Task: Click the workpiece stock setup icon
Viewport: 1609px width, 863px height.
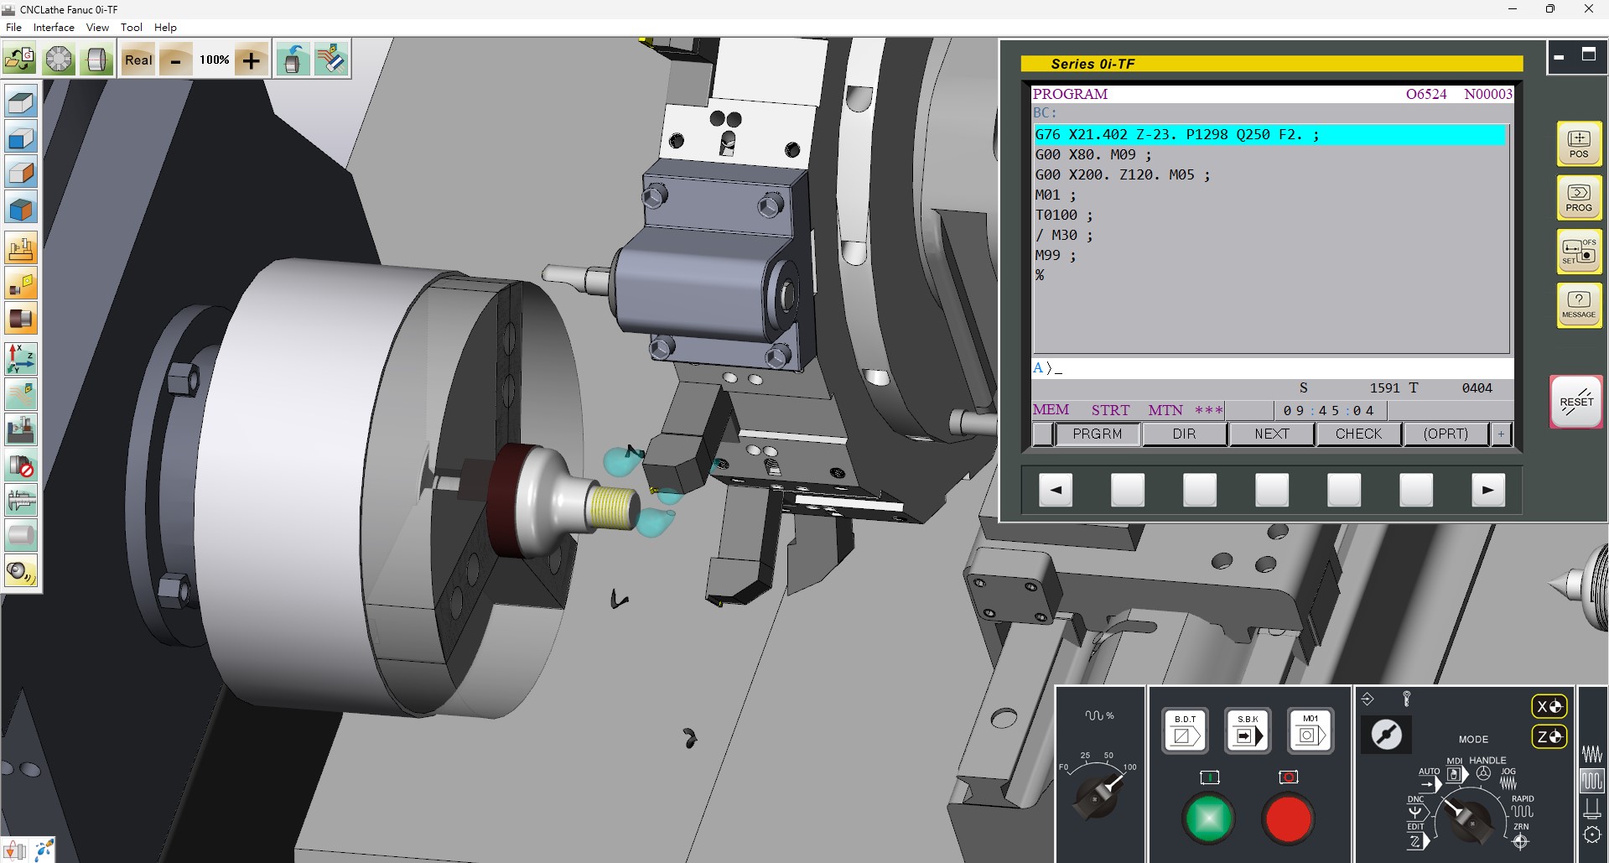Action: pos(97,60)
